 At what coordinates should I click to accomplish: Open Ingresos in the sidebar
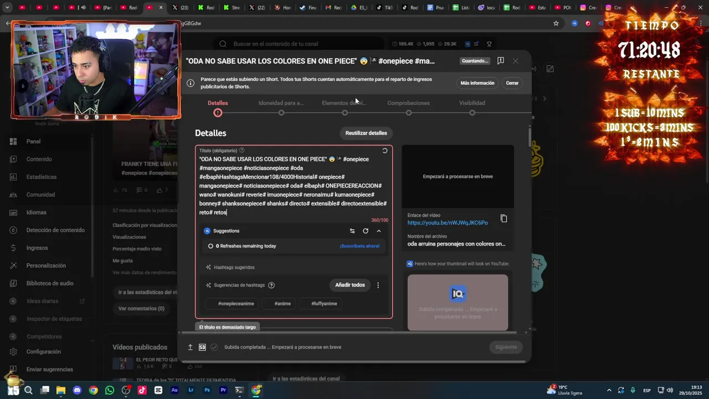click(x=37, y=248)
